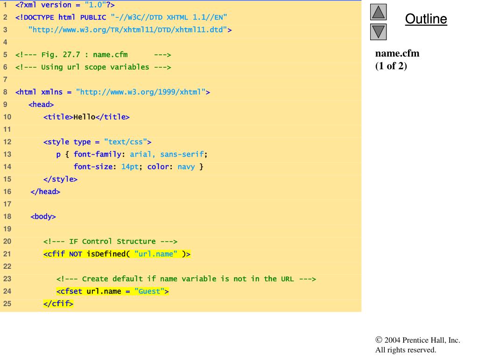Click the <title>Hello</title> line

click(x=86, y=117)
